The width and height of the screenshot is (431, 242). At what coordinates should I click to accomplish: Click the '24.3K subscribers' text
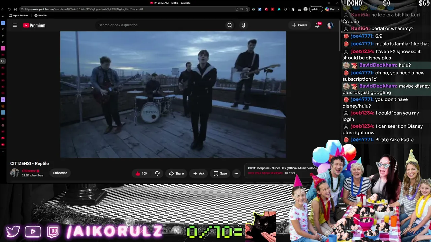click(33, 176)
